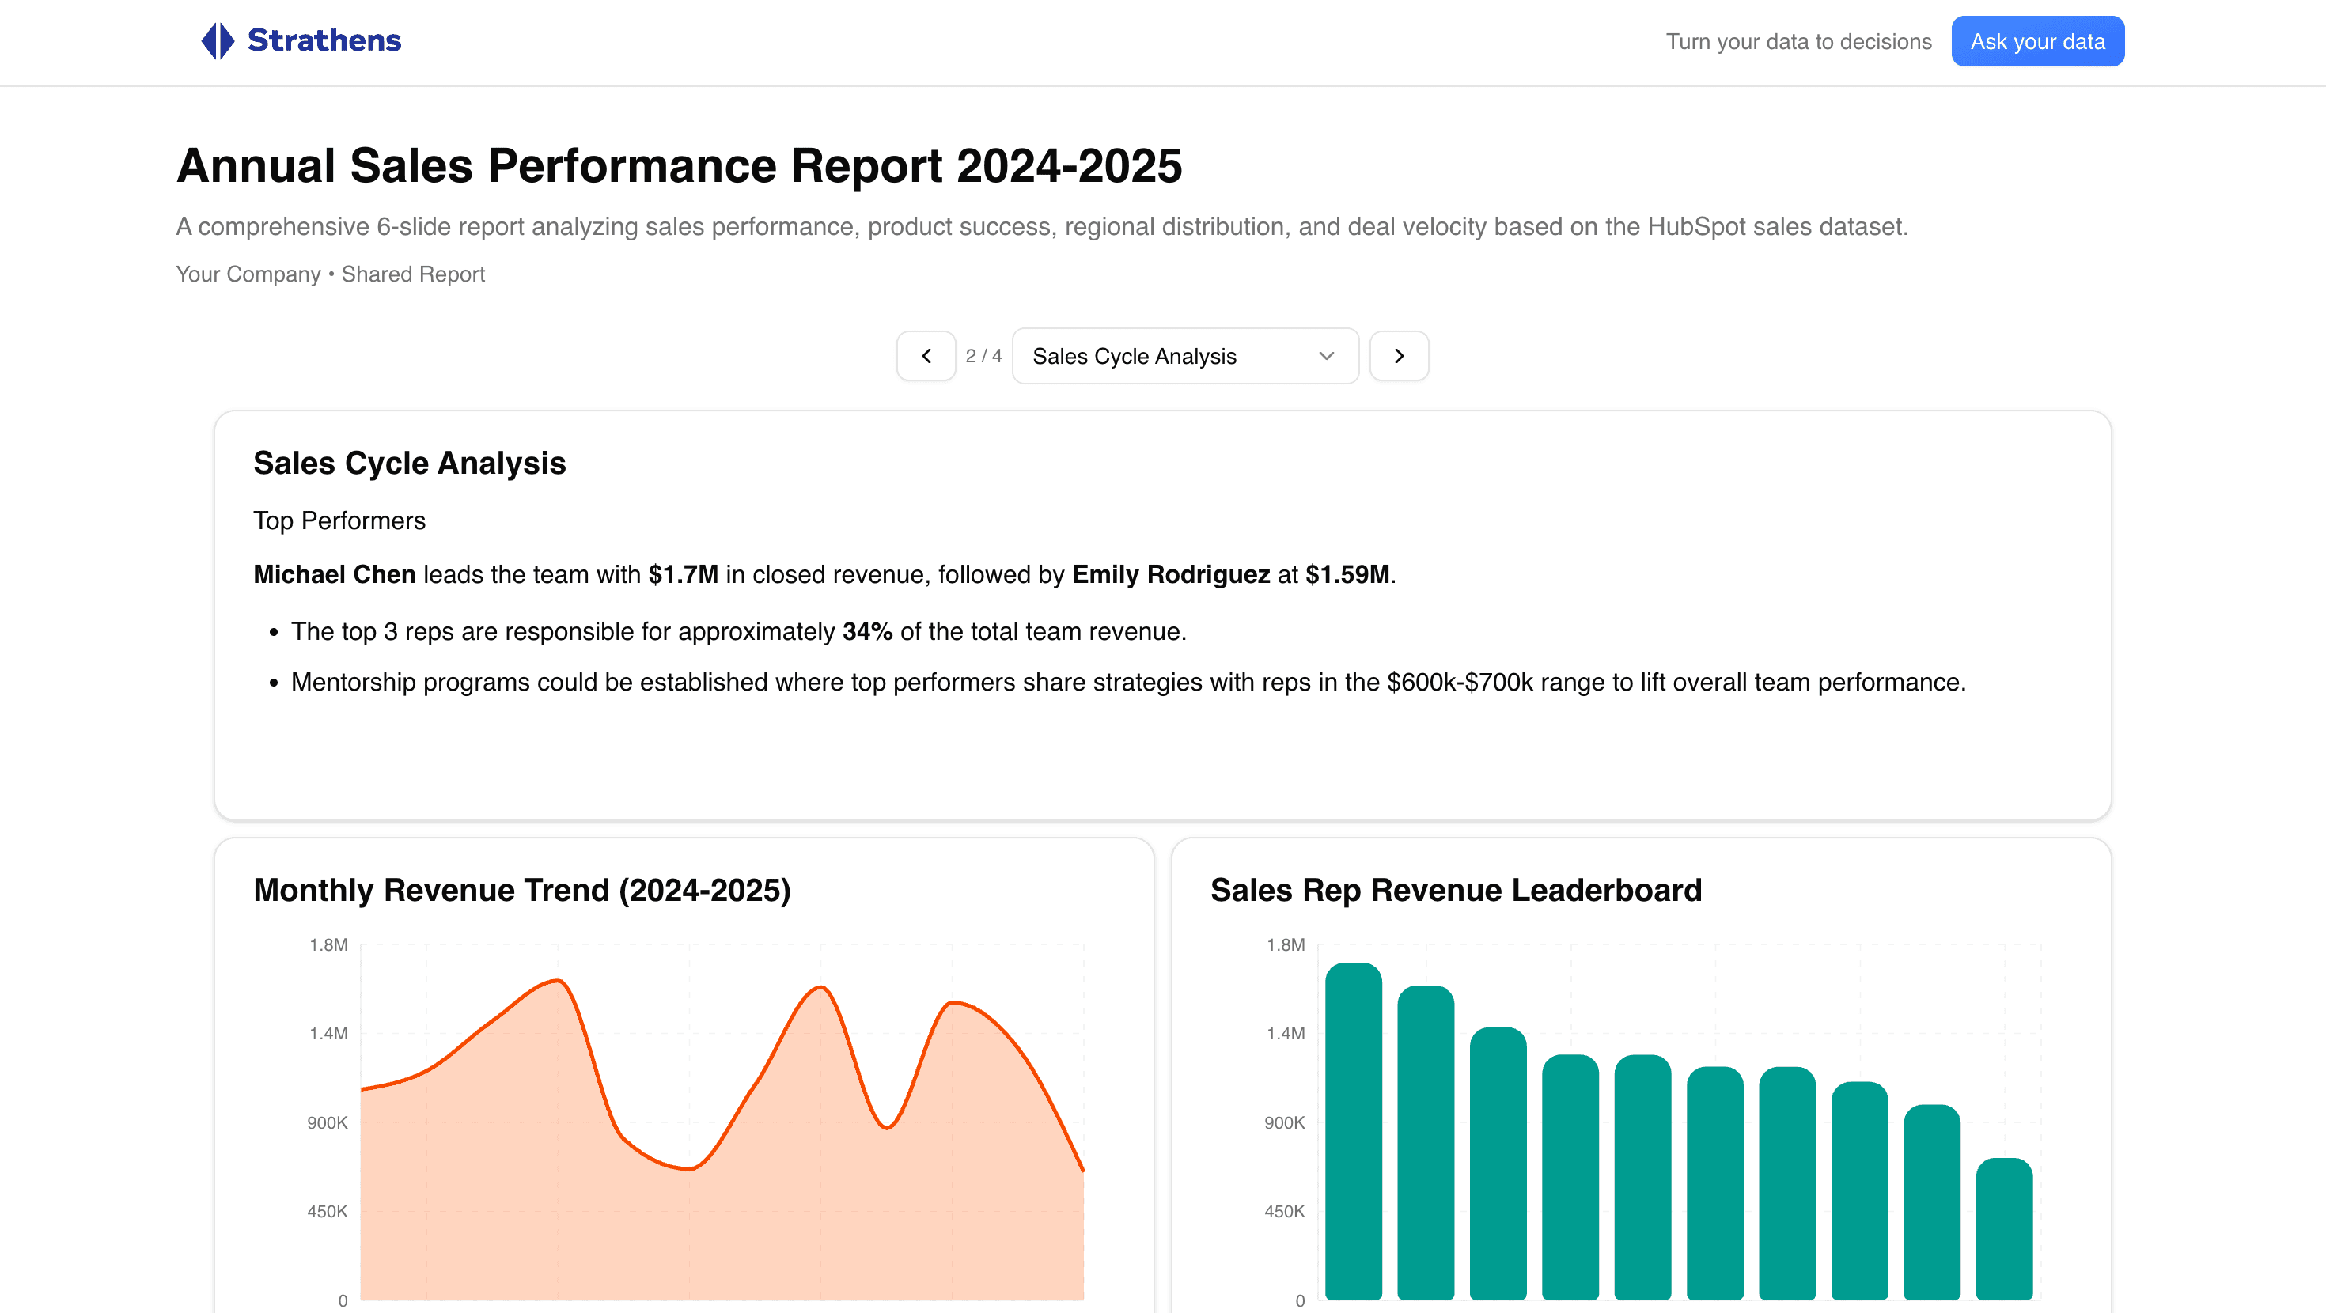This screenshot has width=2326, height=1313.
Task: Click the Your Company Shared Report subtitle
Action: point(331,274)
